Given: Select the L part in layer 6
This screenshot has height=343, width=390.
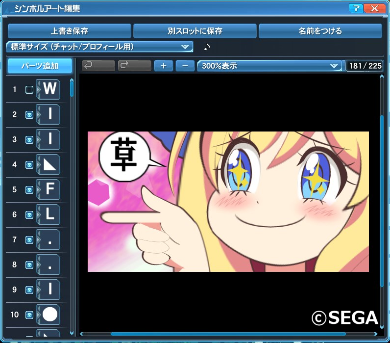Looking at the screenshot, I should 48,214.
